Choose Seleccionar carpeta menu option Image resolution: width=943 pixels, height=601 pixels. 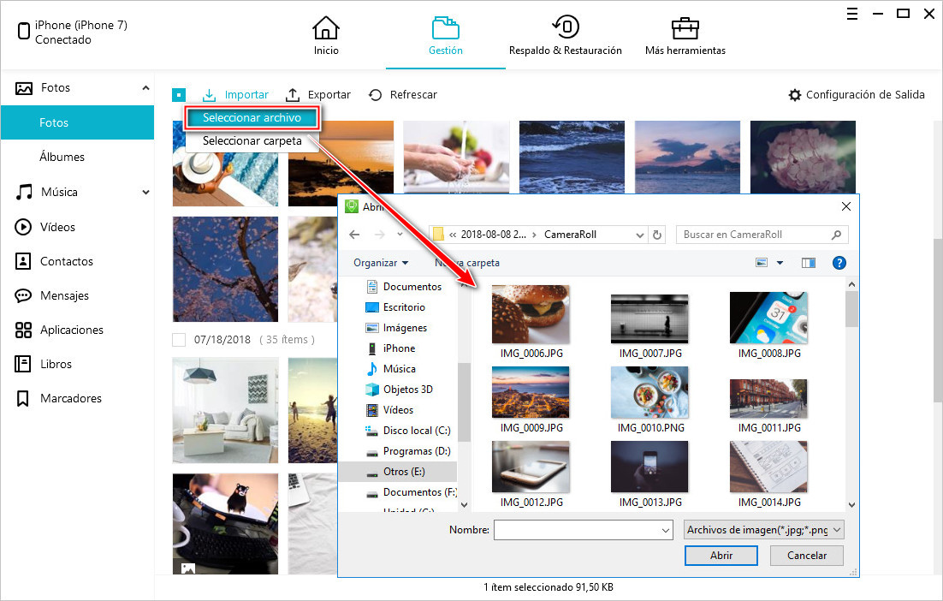click(252, 140)
